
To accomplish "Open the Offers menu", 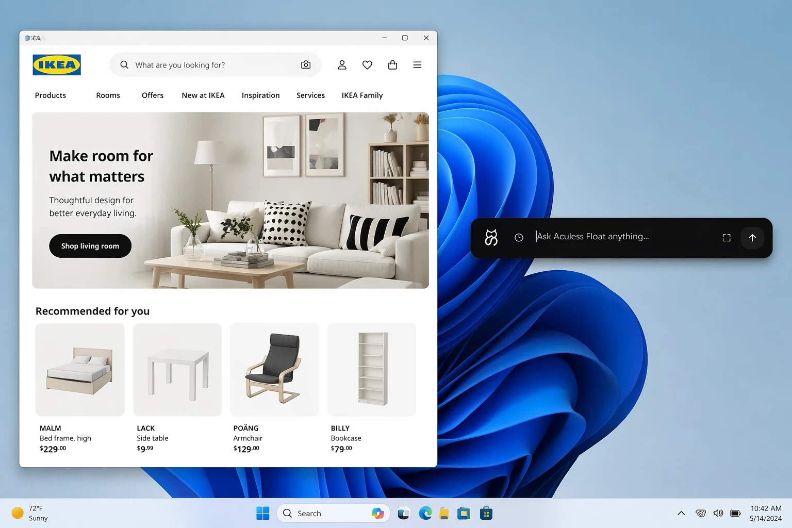I will coord(153,95).
